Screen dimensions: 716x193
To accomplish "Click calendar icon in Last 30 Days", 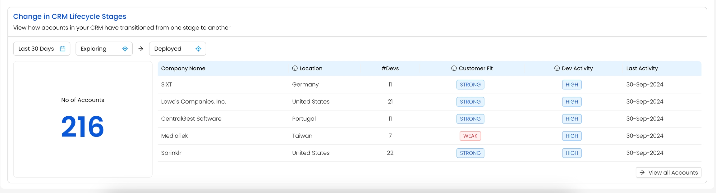I will 62,49.
